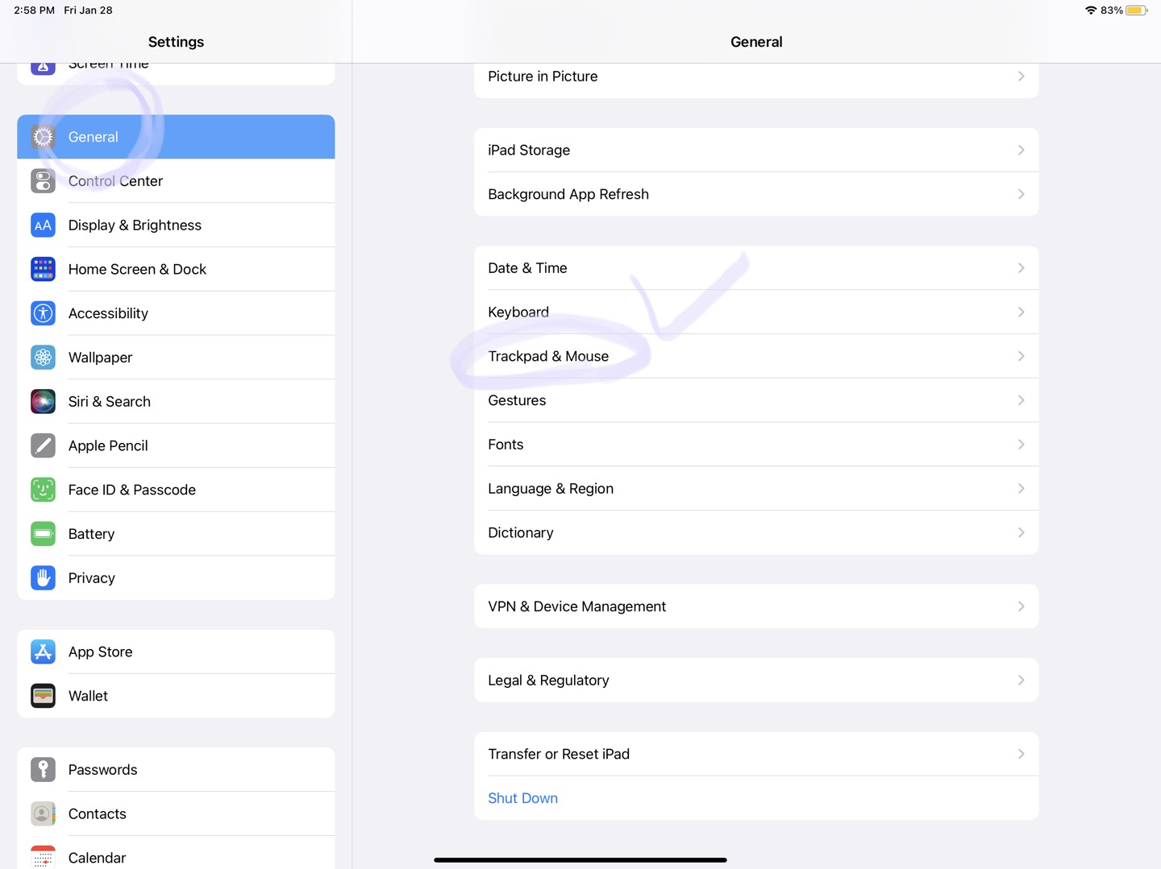Select Face ID & Passcode in sidebar
This screenshot has width=1161, height=869.
[x=176, y=490]
